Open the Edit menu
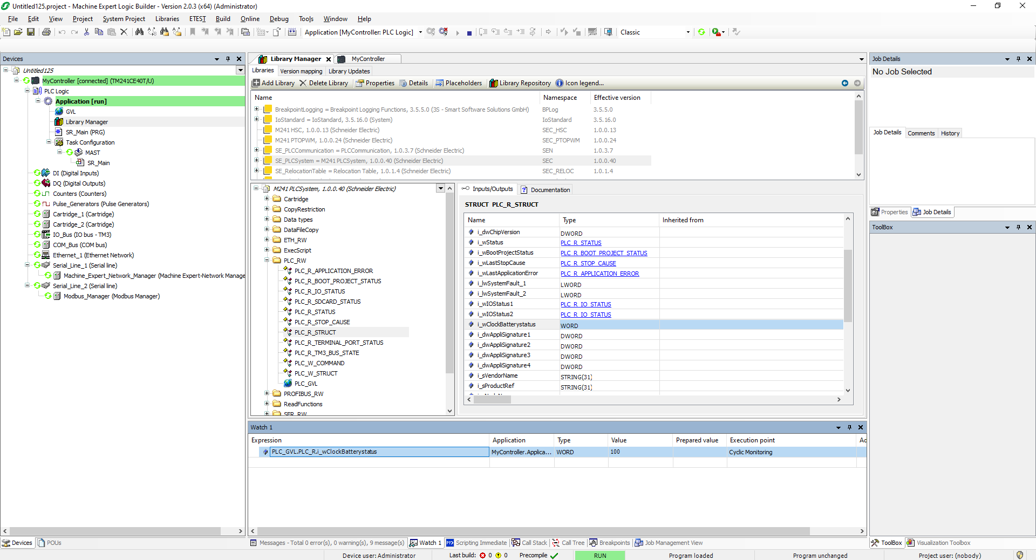 click(33, 19)
